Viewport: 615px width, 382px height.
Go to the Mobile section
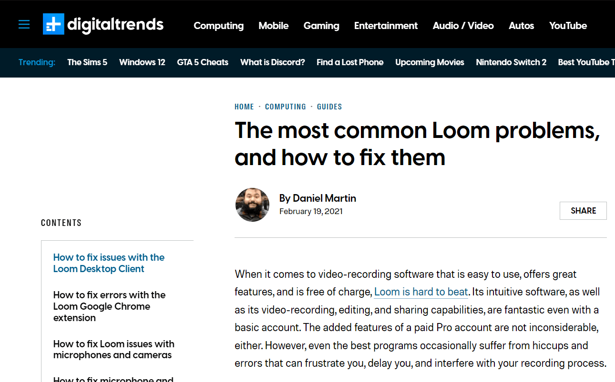pos(273,26)
